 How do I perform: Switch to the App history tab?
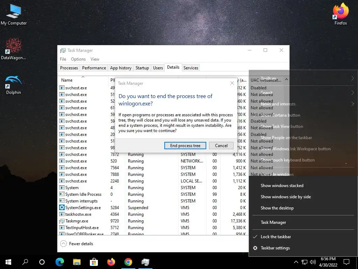pos(121,68)
